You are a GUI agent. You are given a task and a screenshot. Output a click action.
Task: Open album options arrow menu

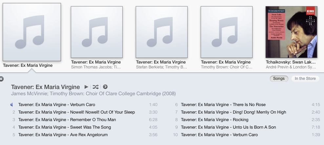point(105,87)
